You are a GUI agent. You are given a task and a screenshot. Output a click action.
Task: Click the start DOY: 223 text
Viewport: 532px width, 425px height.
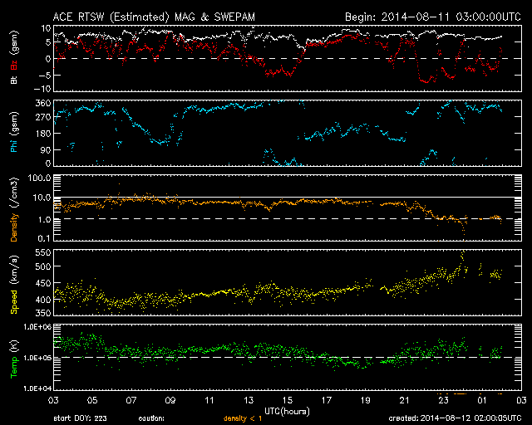[80, 418]
